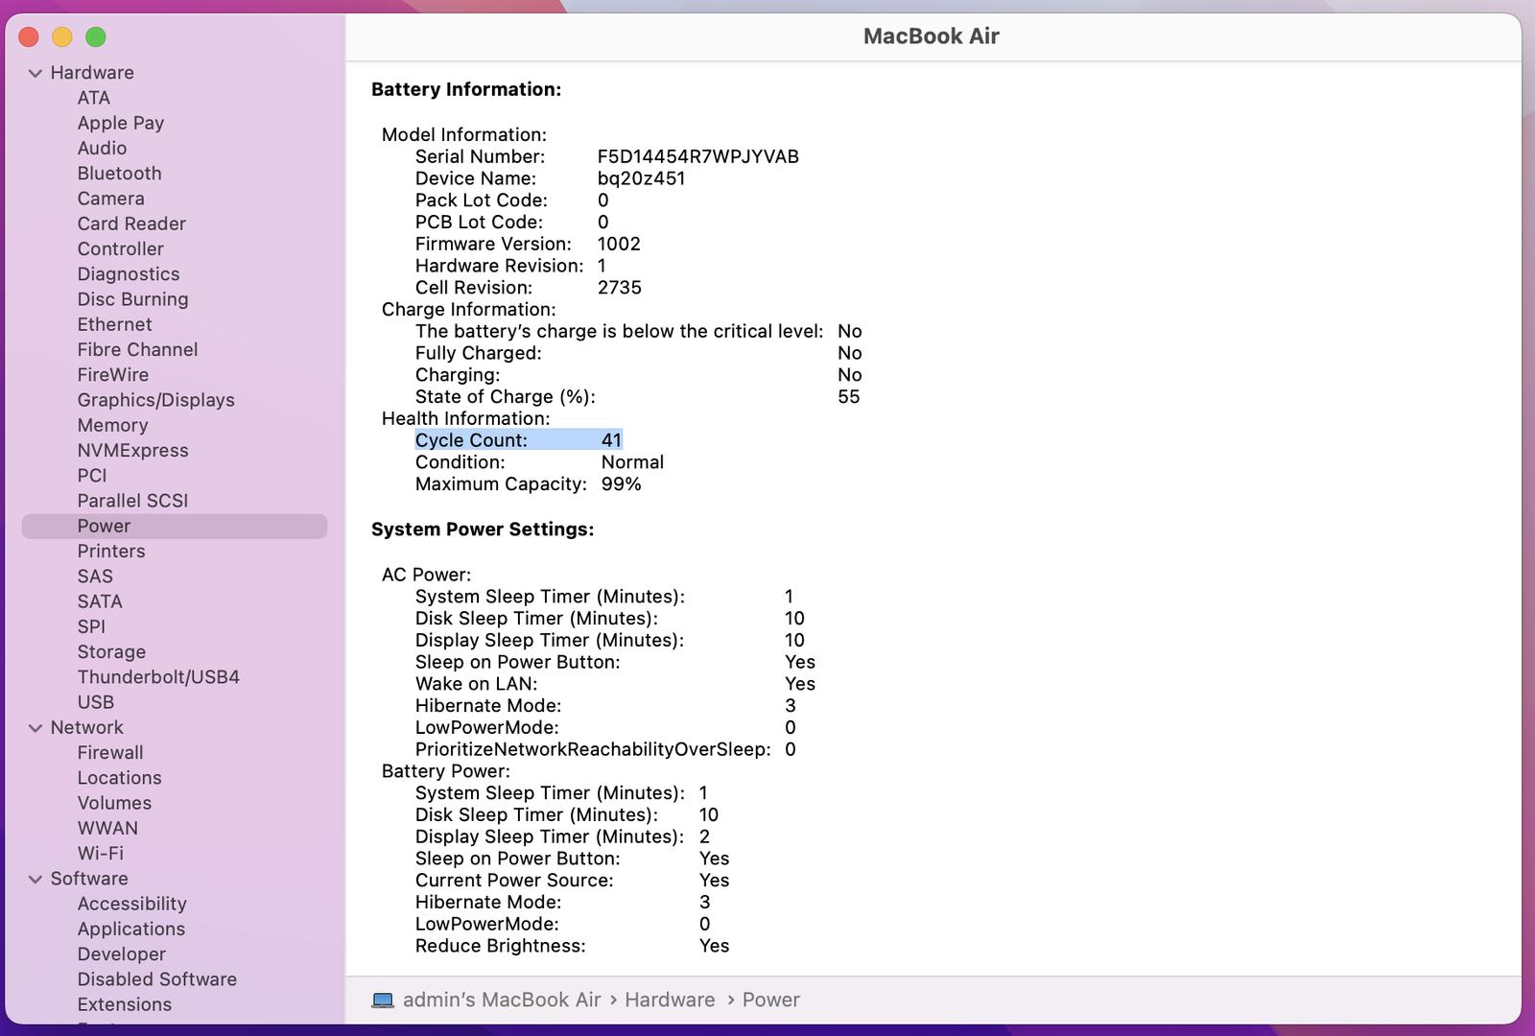
Task: Open Thunderbolt/USB4 section
Action: [158, 677]
